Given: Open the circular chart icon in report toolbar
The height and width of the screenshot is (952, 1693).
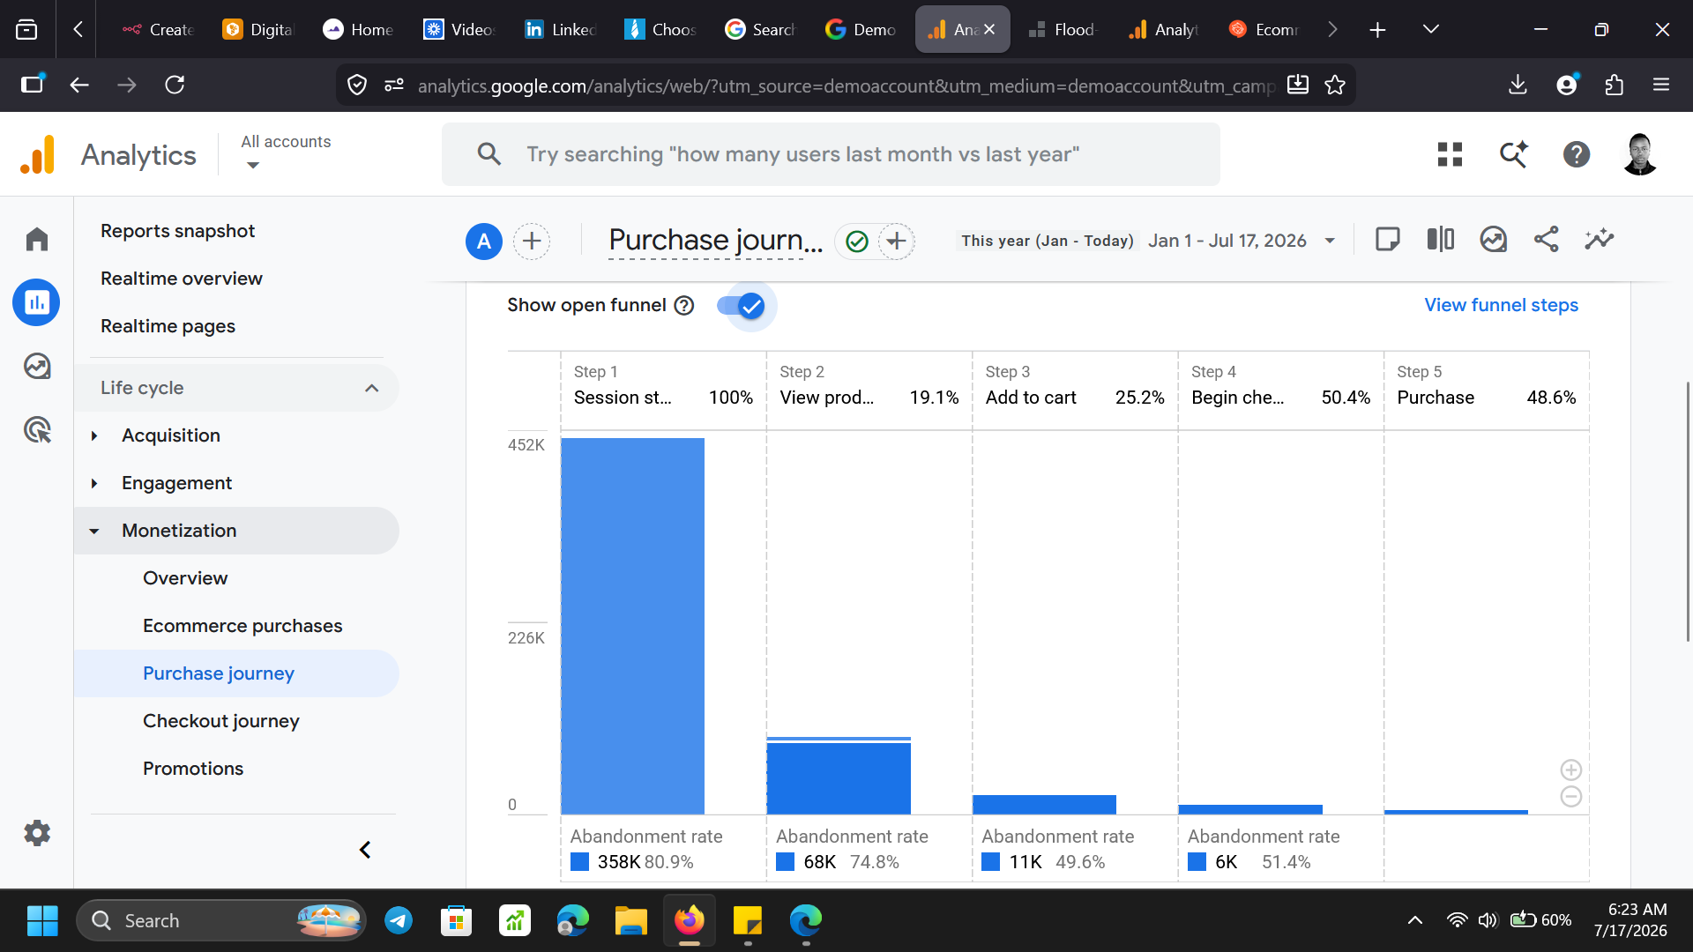Looking at the screenshot, I should tap(1494, 240).
